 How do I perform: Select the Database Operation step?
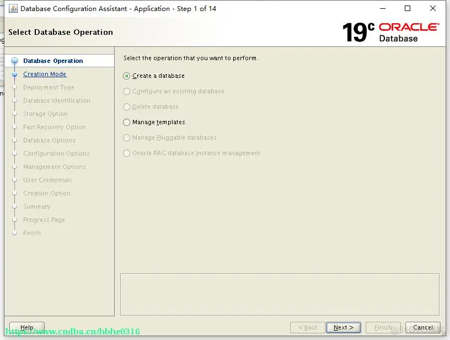click(x=53, y=61)
